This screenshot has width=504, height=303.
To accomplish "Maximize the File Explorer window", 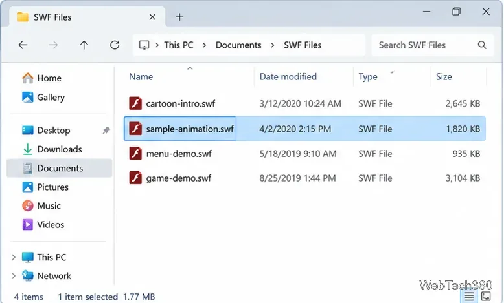I will pos(456,12).
